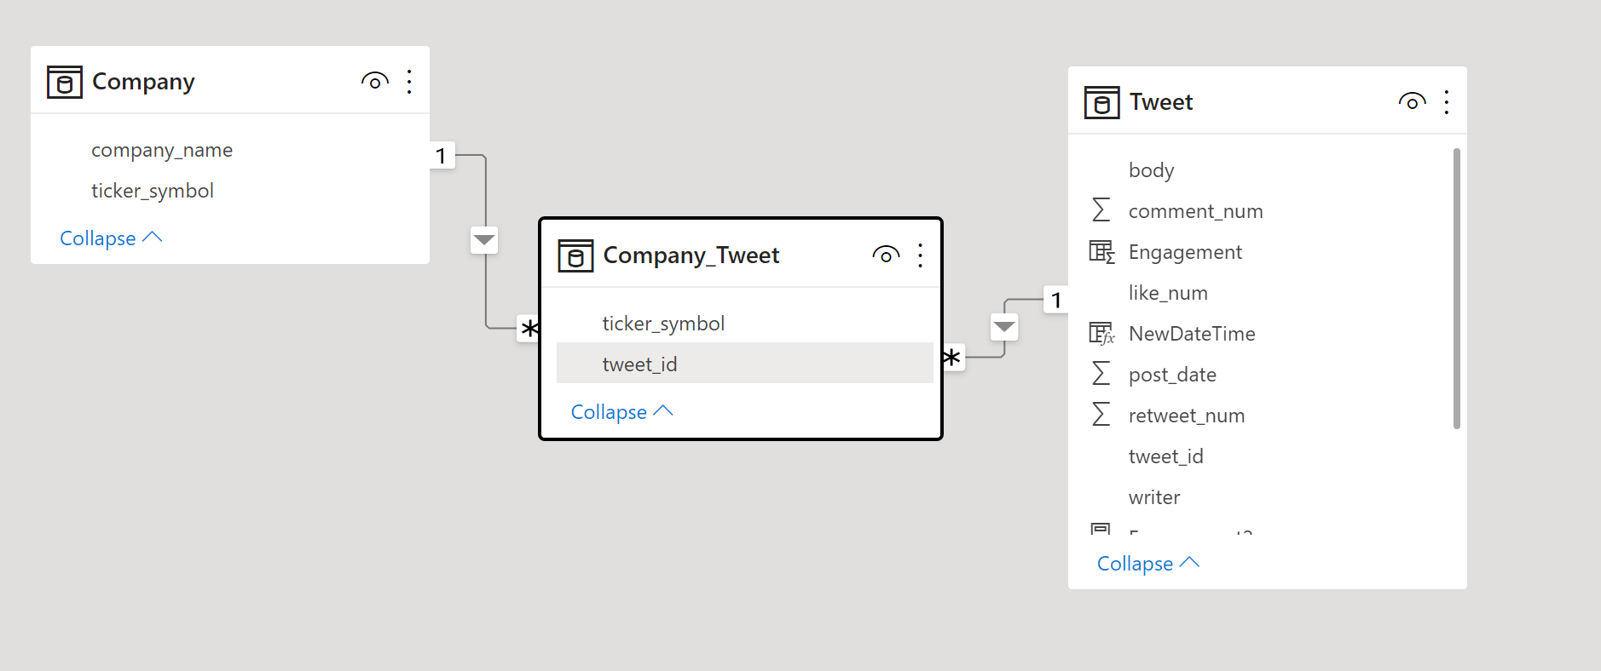
Task: Click the Company_Tweet table title
Action: point(691,255)
